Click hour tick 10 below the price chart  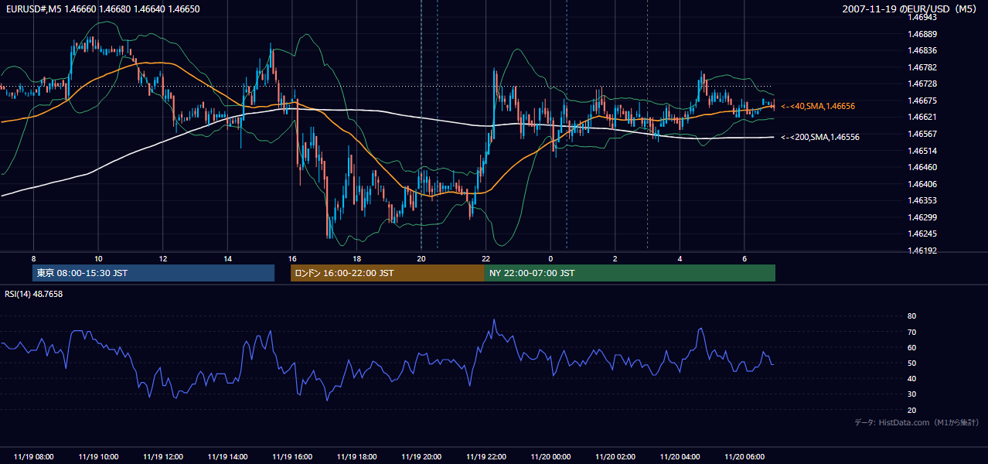(x=98, y=258)
